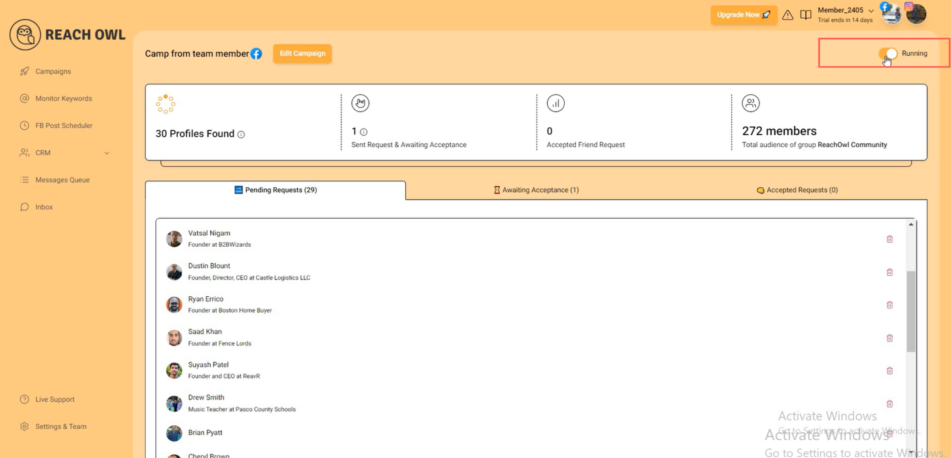Click 'Music Teacher at Pasco County Schools'
Image resolution: width=951 pixels, height=458 pixels.
pos(242,410)
